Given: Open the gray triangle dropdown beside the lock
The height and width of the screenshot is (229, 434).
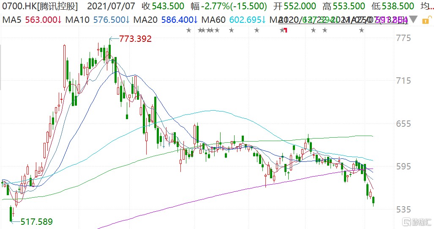Looking at the screenshot, I should [x=413, y=19].
